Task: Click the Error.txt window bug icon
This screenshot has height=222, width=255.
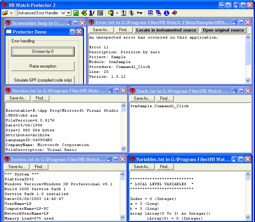Action: tap(91, 22)
